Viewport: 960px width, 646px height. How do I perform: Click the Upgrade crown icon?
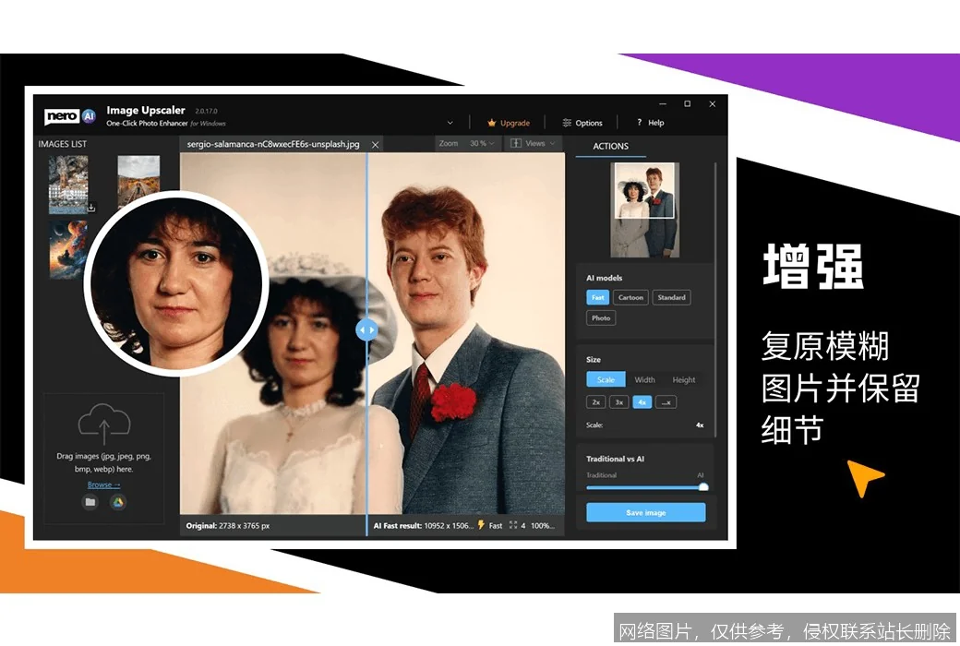pyautogui.click(x=492, y=122)
